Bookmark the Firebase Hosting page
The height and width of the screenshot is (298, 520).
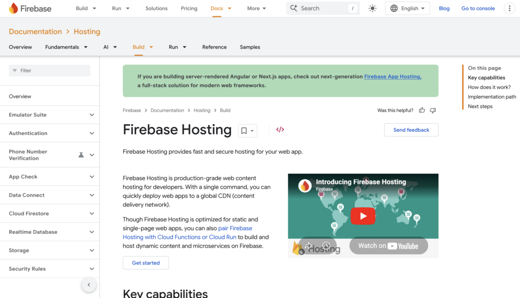click(x=244, y=130)
